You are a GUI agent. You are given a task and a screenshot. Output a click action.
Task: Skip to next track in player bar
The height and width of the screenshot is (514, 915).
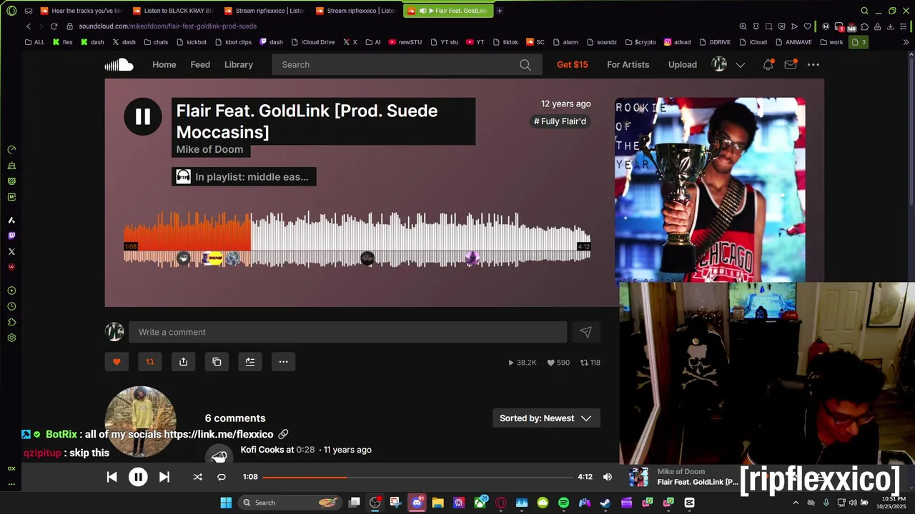click(164, 477)
